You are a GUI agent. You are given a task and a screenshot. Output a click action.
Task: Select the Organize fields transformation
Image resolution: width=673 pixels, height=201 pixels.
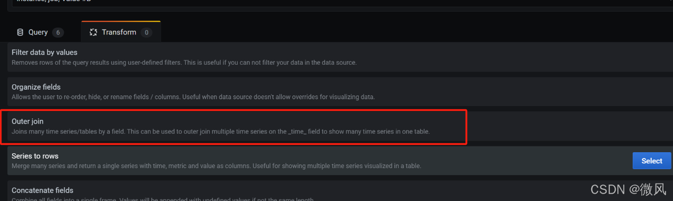coord(340,91)
